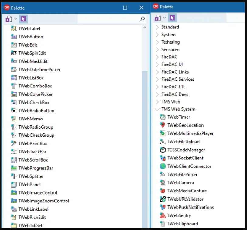Select the TWebFileUpload icon
247x230 pixels.
tap(163, 142)
